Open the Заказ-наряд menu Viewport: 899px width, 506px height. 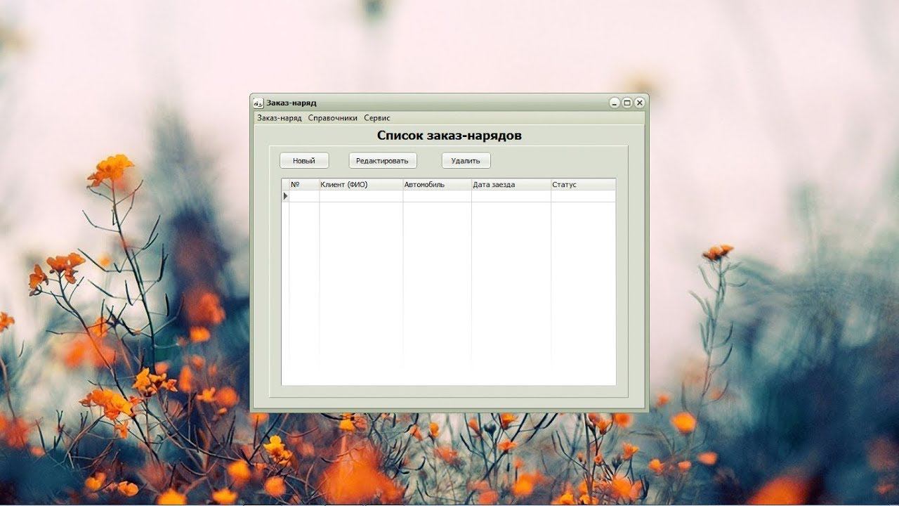(x=280, y=118)
